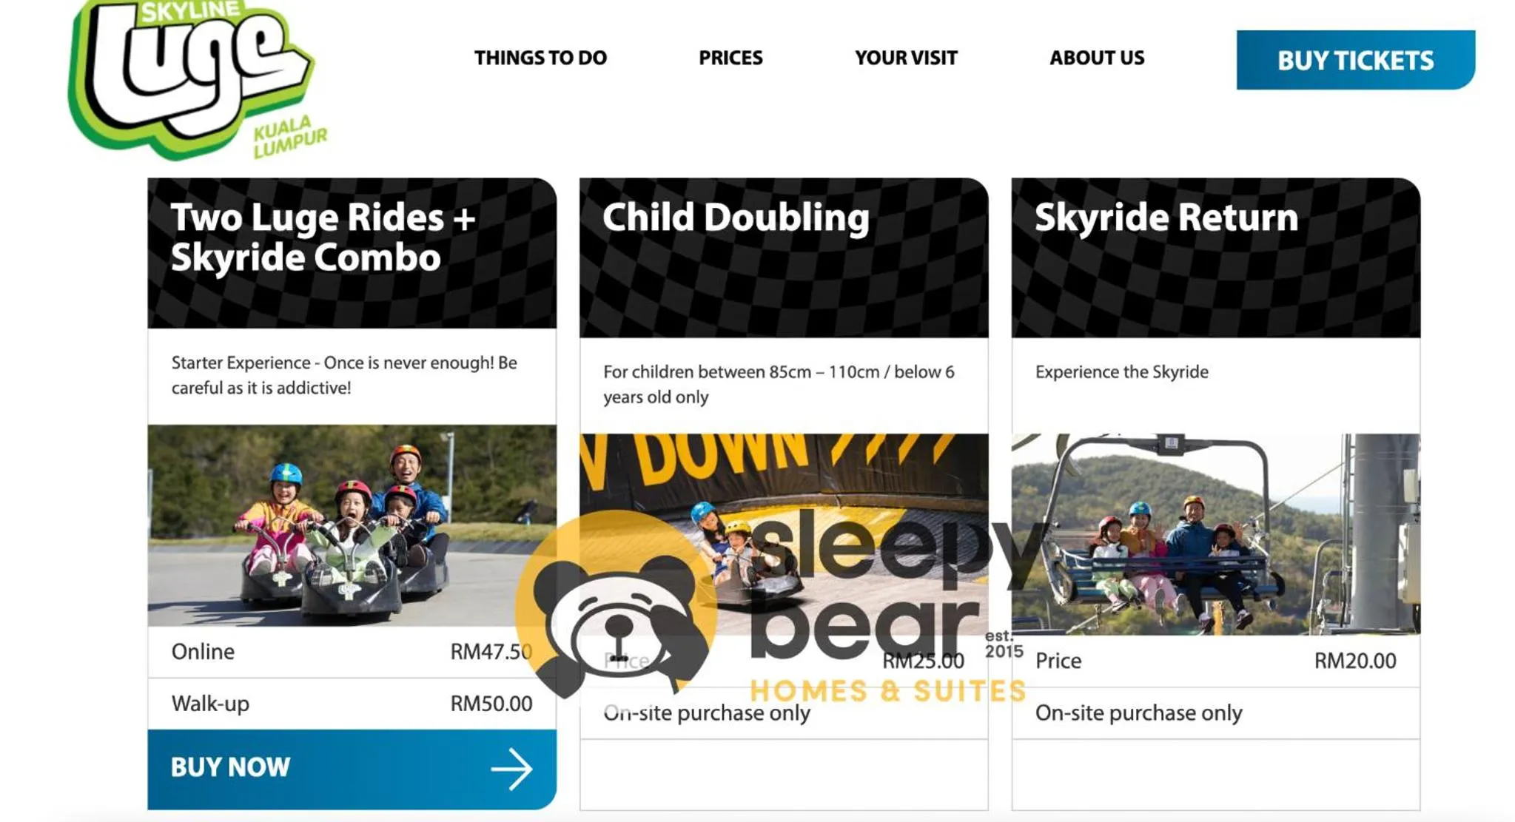
Task: Open the Things To Do menu
Action: click(x=540, y=58)
